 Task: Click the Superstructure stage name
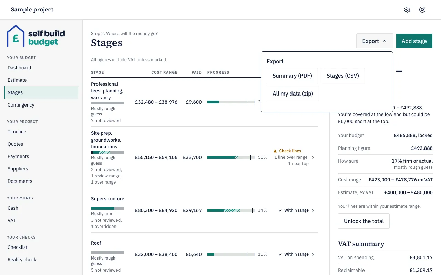[107, 199]
